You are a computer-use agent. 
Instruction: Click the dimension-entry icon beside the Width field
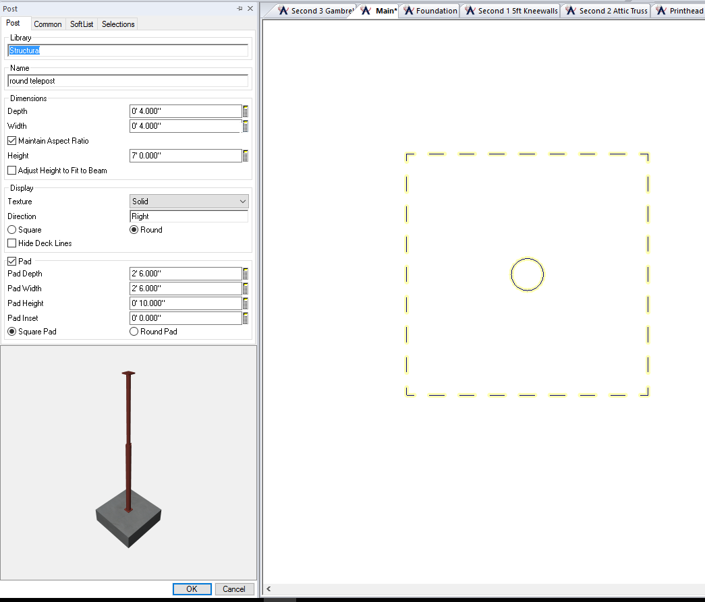pos(246,126)
